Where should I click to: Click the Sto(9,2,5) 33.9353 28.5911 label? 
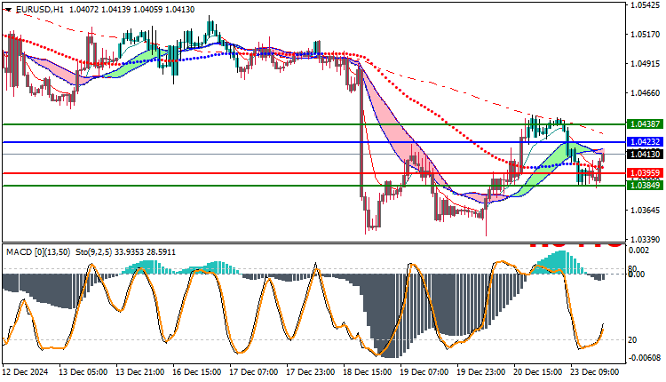pos(126,252)
